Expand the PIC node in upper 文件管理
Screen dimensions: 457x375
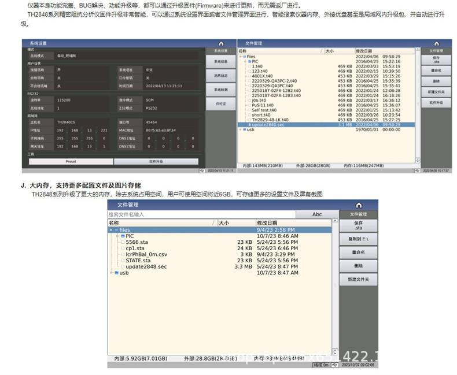tap(245, 62)
